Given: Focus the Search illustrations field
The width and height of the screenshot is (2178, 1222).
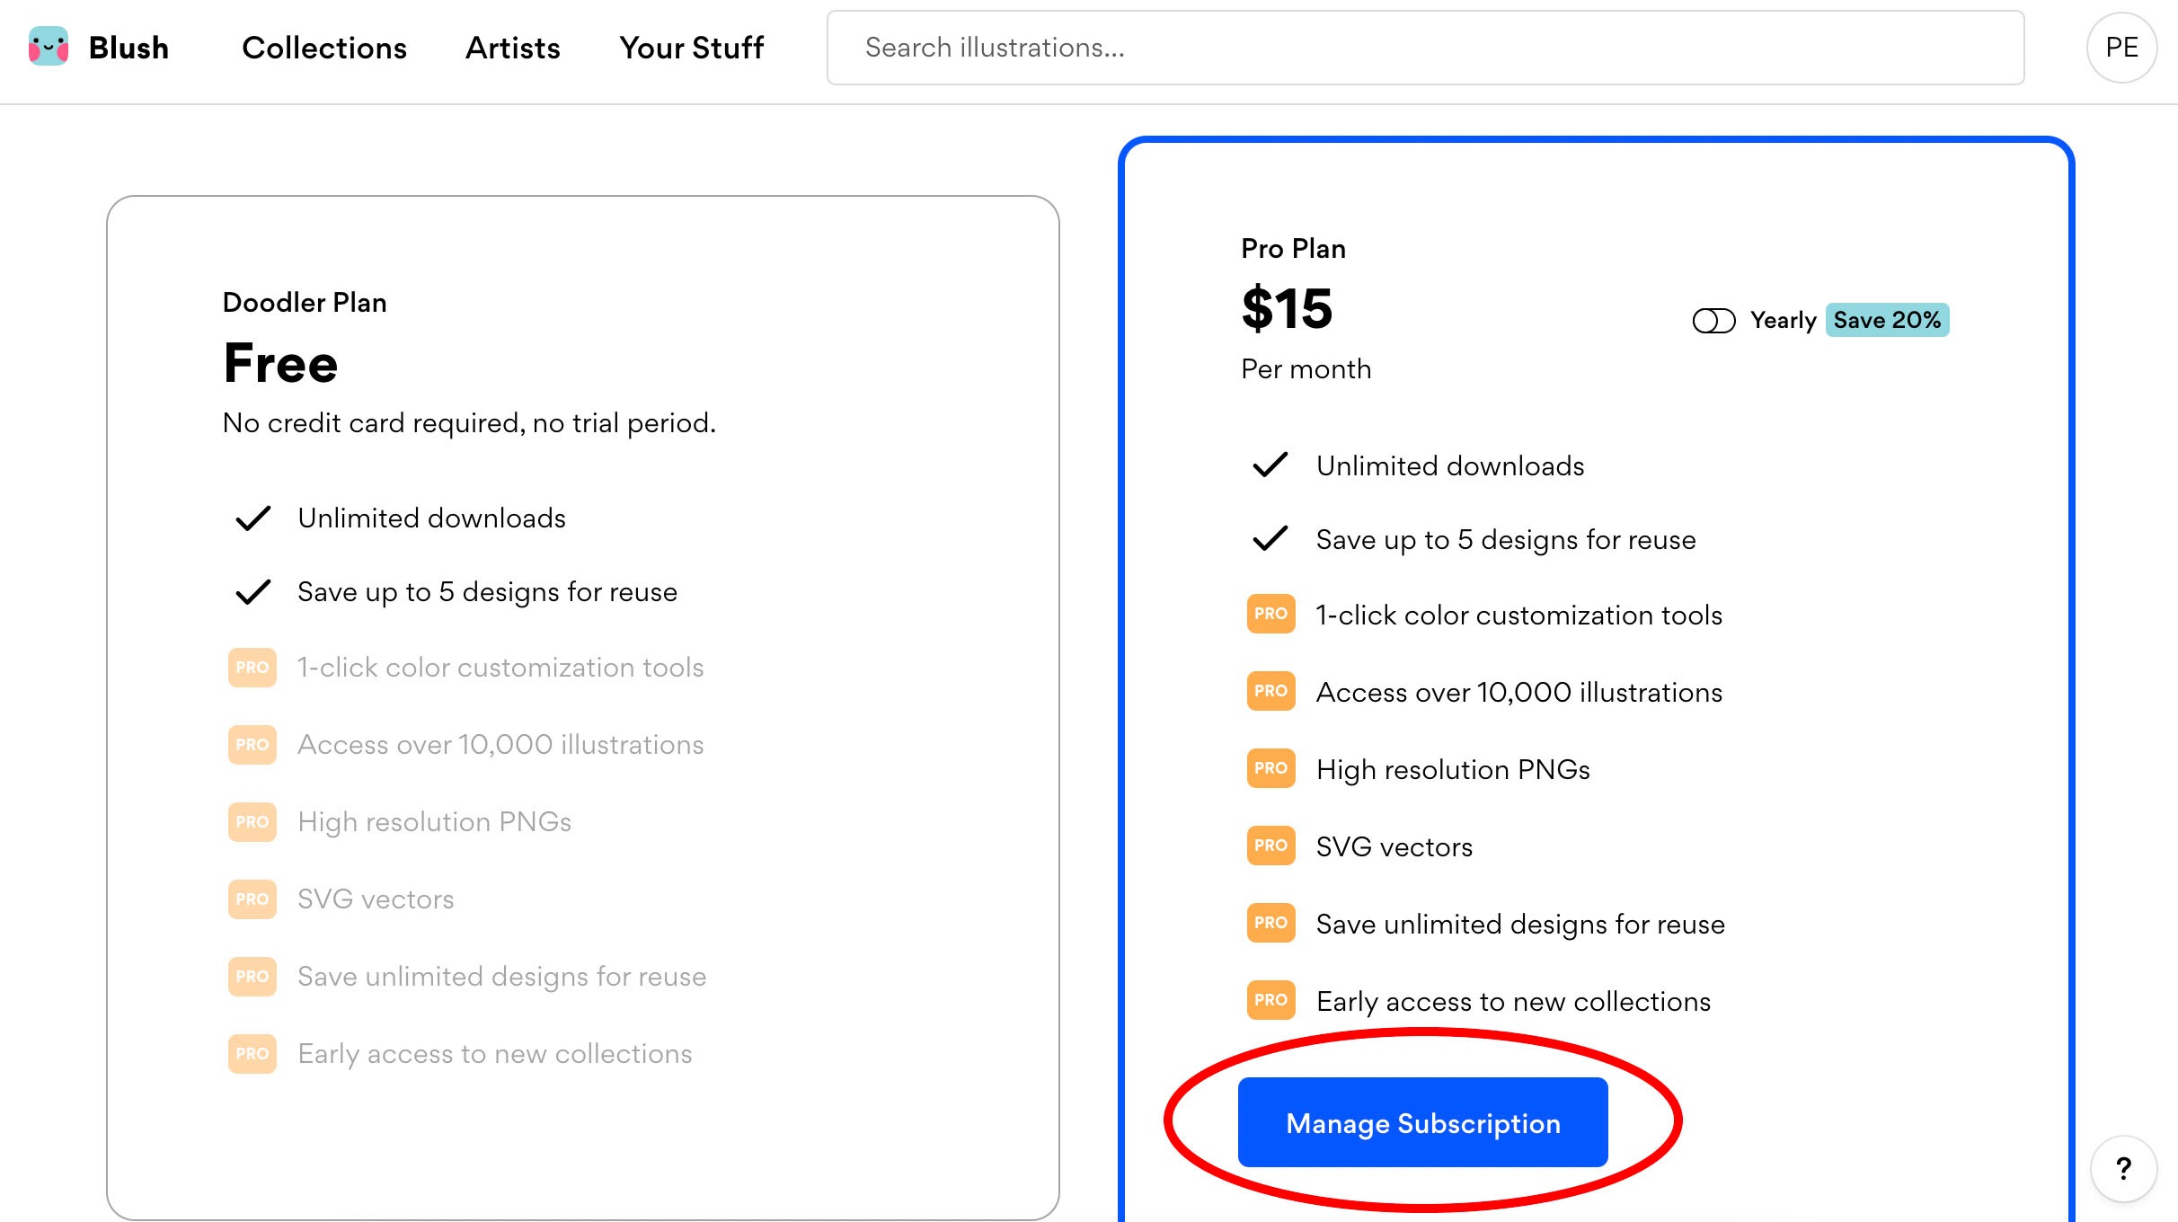Looking at the screenshot, I should 1425,48.
